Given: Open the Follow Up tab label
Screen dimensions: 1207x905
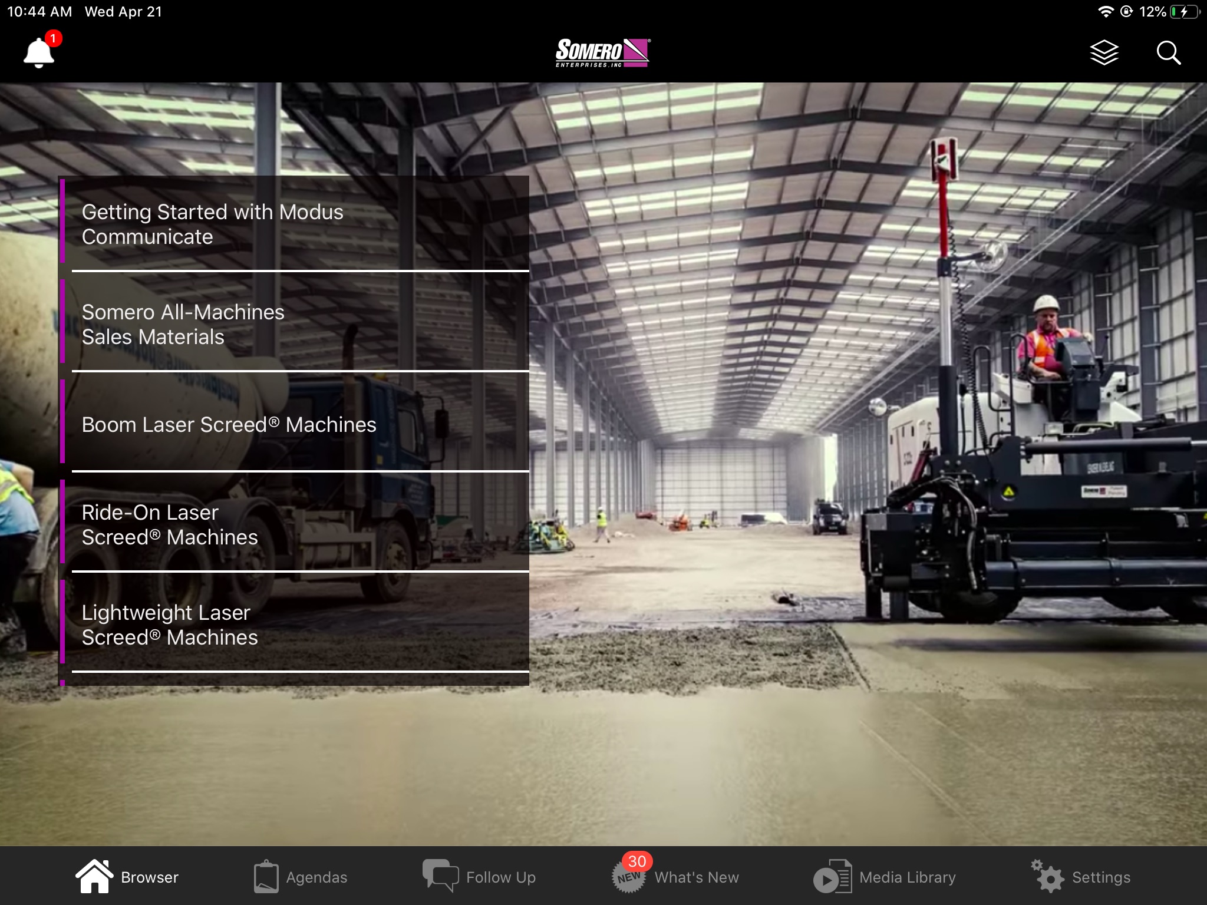Looking at the screenshot, I should tap(500, 877).
